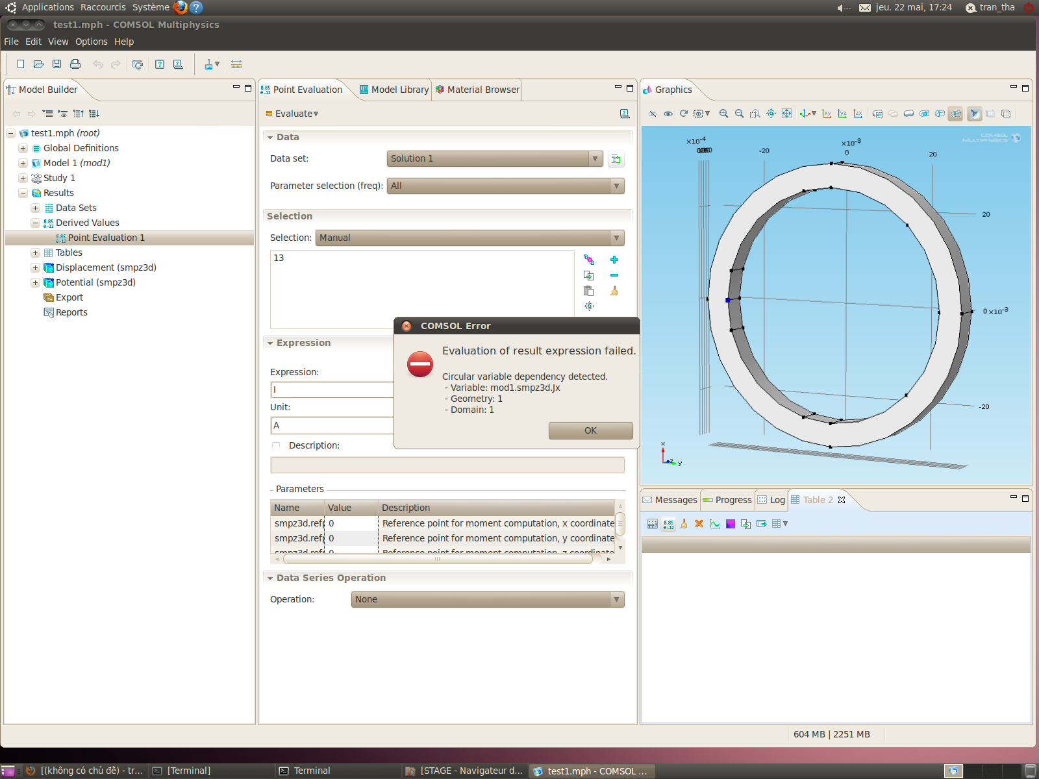The height and width of the screenshot is (779, 1039).
Task: Switch Graphics to xy view
Action: 827,114
